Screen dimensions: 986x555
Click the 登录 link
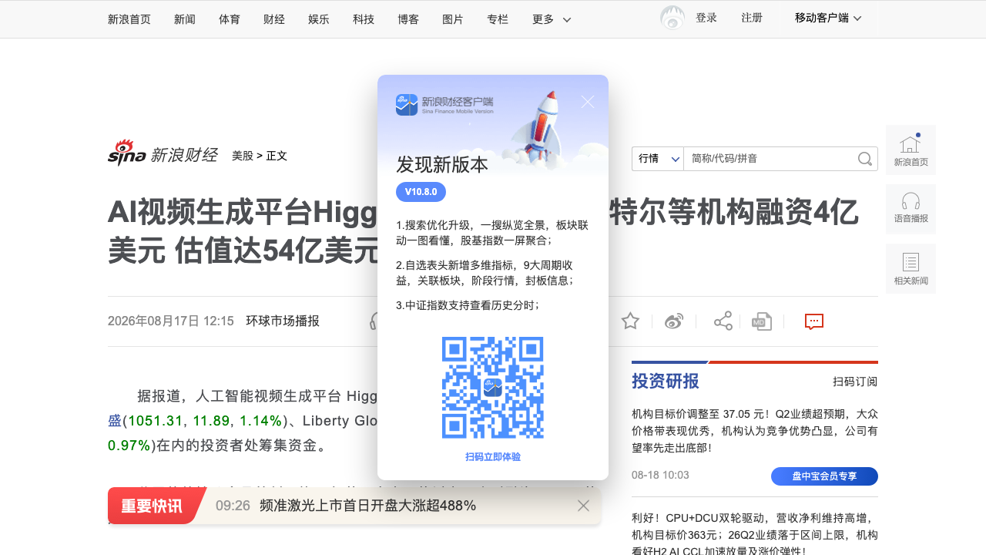[706, 18]
